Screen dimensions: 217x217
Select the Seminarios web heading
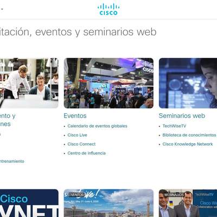(x=182, y=116)
